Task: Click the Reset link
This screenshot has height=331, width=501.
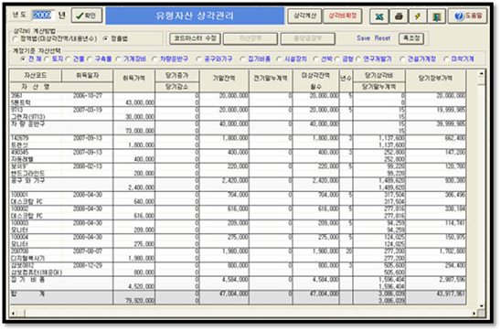Action: (382, 38)
